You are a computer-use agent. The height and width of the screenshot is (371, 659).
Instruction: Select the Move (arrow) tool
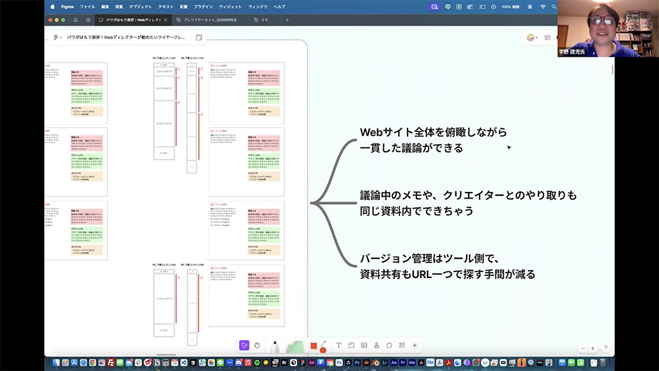click(243, 345)
